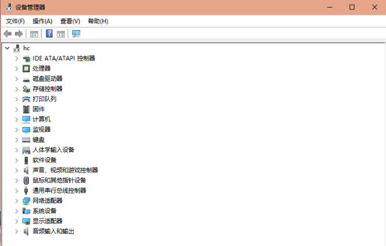Select the 显示适配器 text label
Screen dimensions: 386x246
point(47,221)
